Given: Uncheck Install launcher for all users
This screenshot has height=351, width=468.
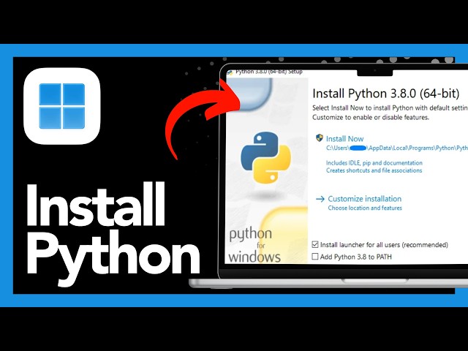Looking at the screenshot, I should coord(315,245).
